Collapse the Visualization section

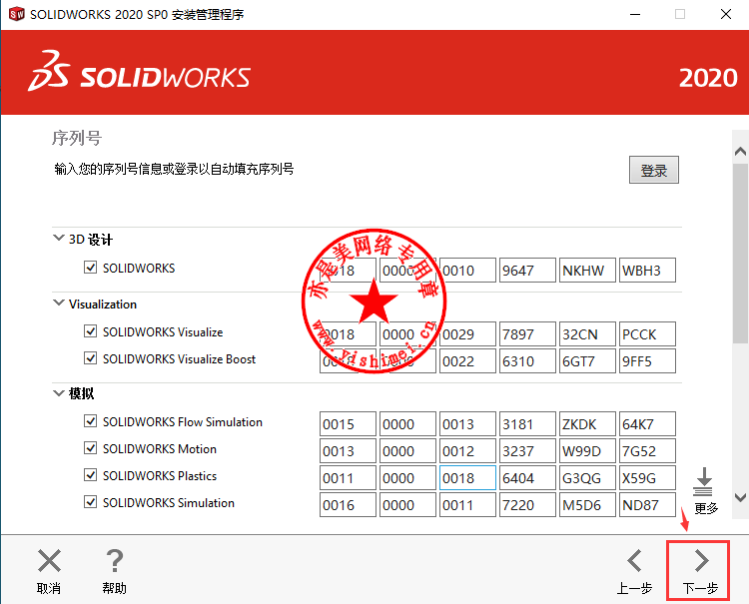point(59,302)
